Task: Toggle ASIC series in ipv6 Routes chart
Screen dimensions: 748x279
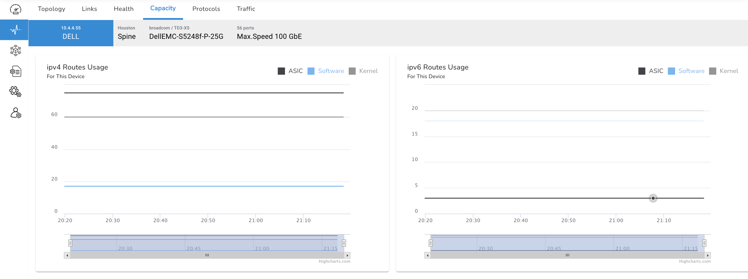Action: tap(651, 71)
